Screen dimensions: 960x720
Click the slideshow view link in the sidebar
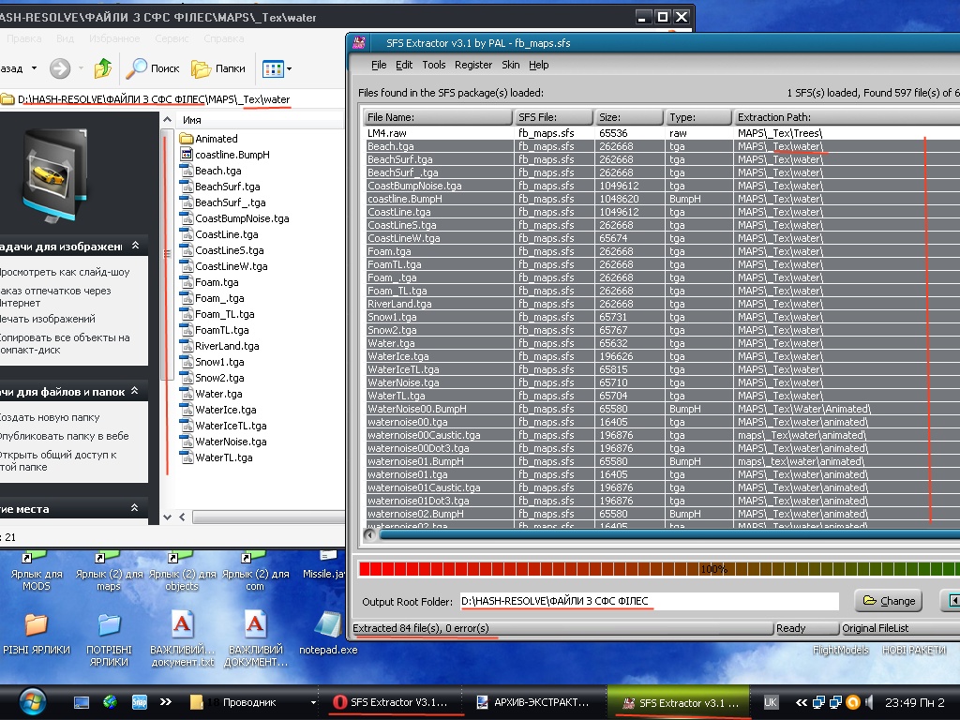64,272
